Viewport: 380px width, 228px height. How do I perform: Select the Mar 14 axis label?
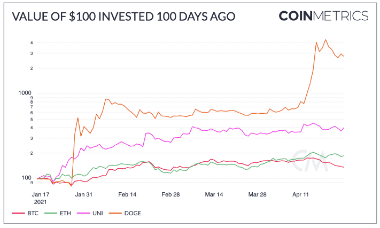coord(214,194)
